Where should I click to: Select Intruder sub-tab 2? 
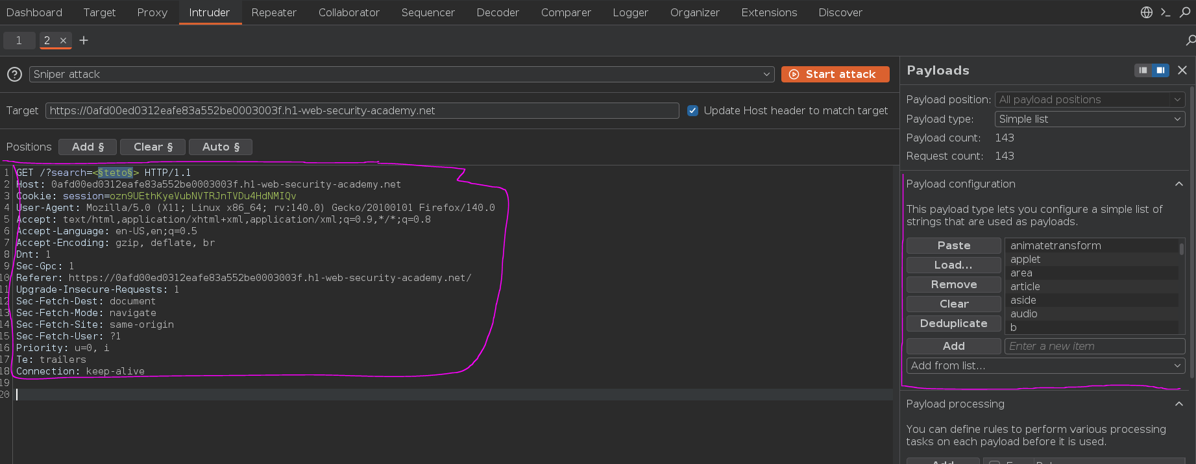point(47,40)
